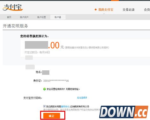
Task: Click the green security check icon
Action: [45, 89]
